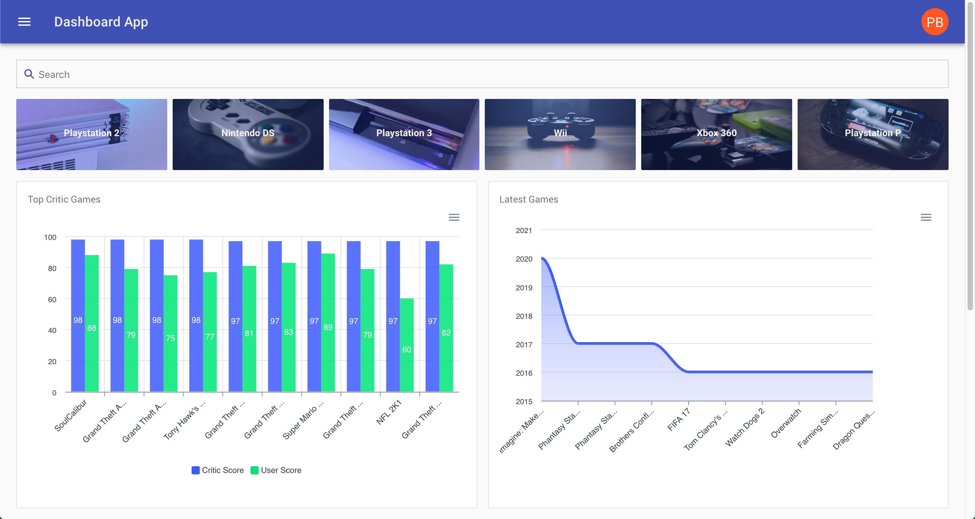Select the Nintendo DS platform card
Screen dimensions: 975x519
click(248, 134)
